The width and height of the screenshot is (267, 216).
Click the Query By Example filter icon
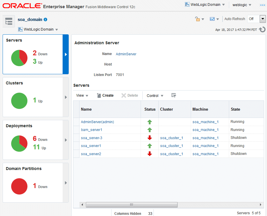coord(174,95)
